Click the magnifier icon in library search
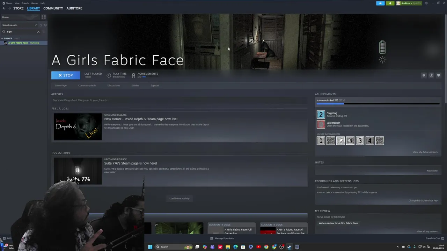Image resolution: width=447 pixels, height=251 pixels. tap(4, 32)
